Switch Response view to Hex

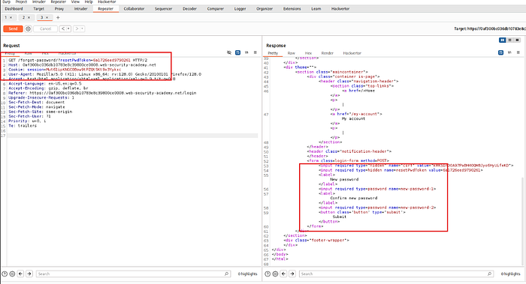308,53
